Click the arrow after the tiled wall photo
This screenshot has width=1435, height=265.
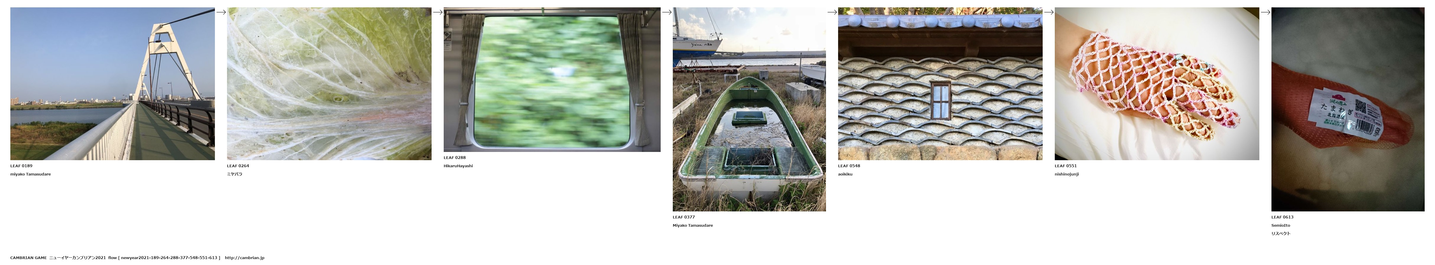(1049, 12)
